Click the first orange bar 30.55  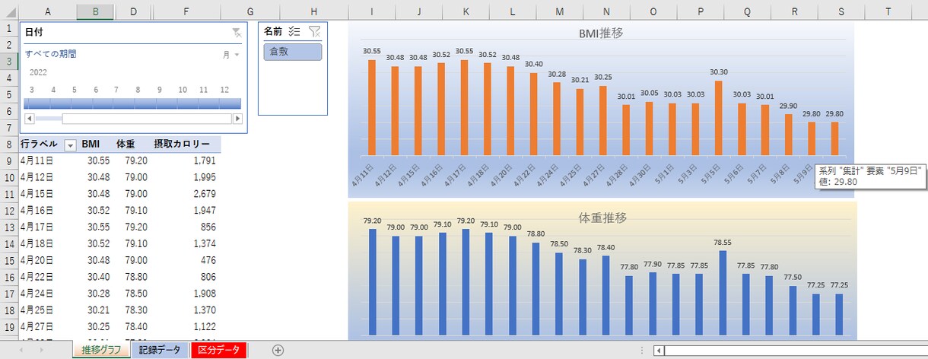[372, 108]
